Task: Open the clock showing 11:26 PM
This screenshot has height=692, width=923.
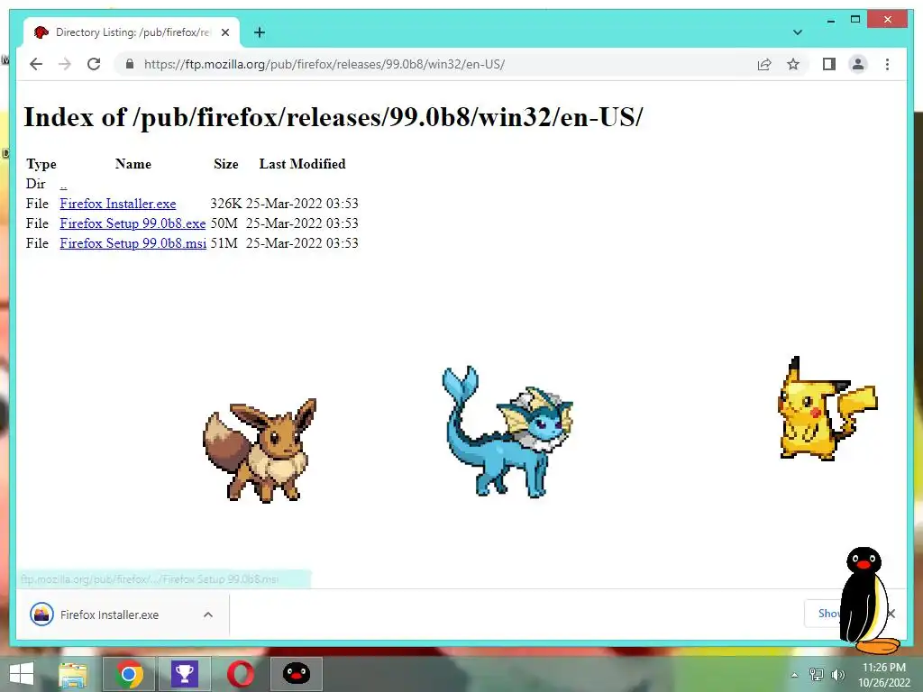Action: tap(884, 675)
